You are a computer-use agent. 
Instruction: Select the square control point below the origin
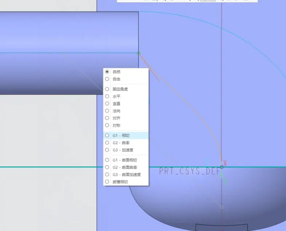coord(222,207)
